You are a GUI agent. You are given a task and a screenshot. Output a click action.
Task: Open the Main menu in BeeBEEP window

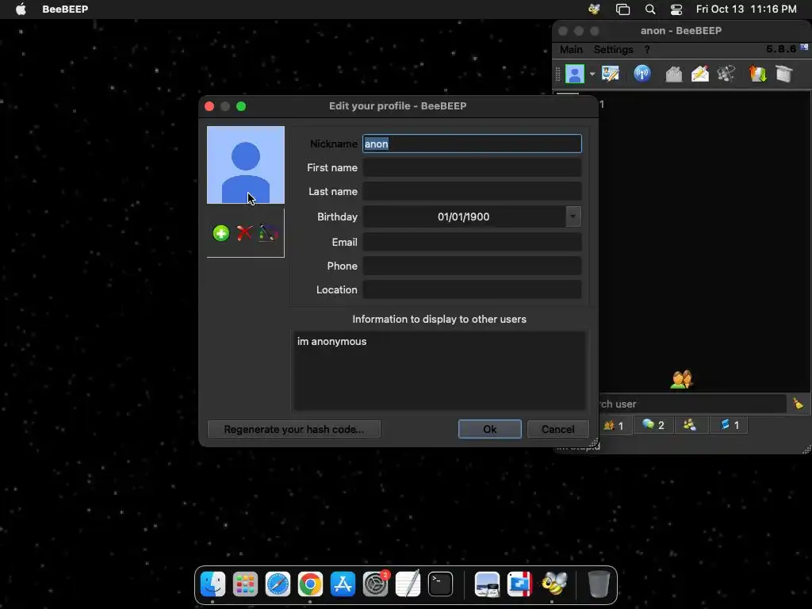[x=571, y=50]
